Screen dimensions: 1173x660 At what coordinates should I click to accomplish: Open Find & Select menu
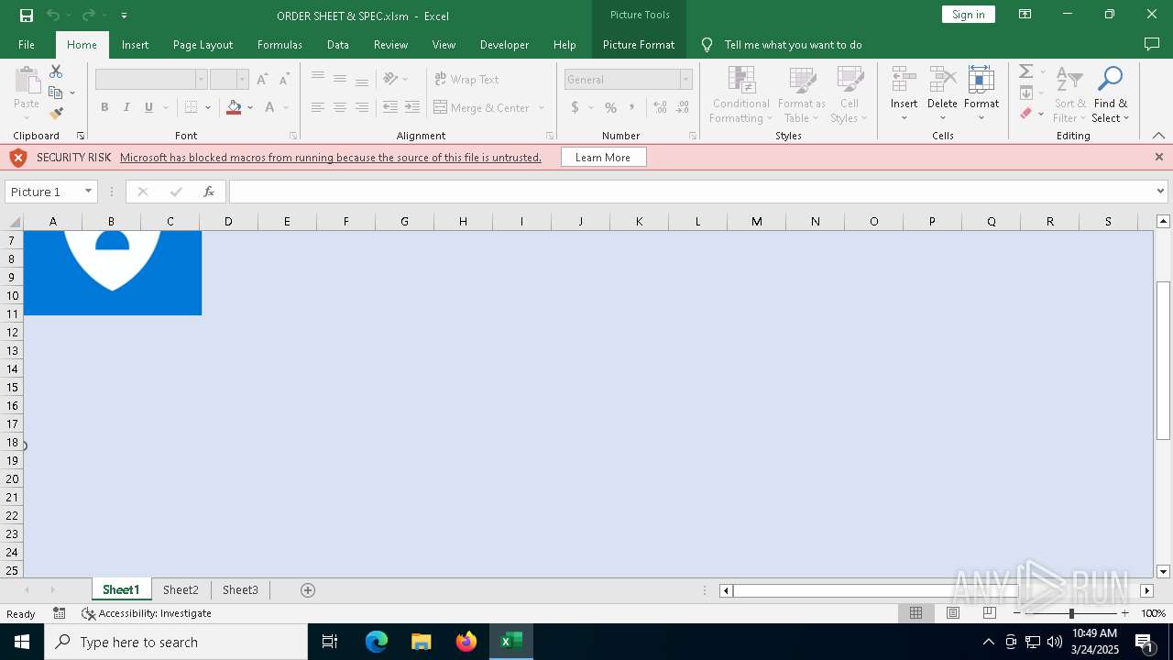pos(1111,94)
